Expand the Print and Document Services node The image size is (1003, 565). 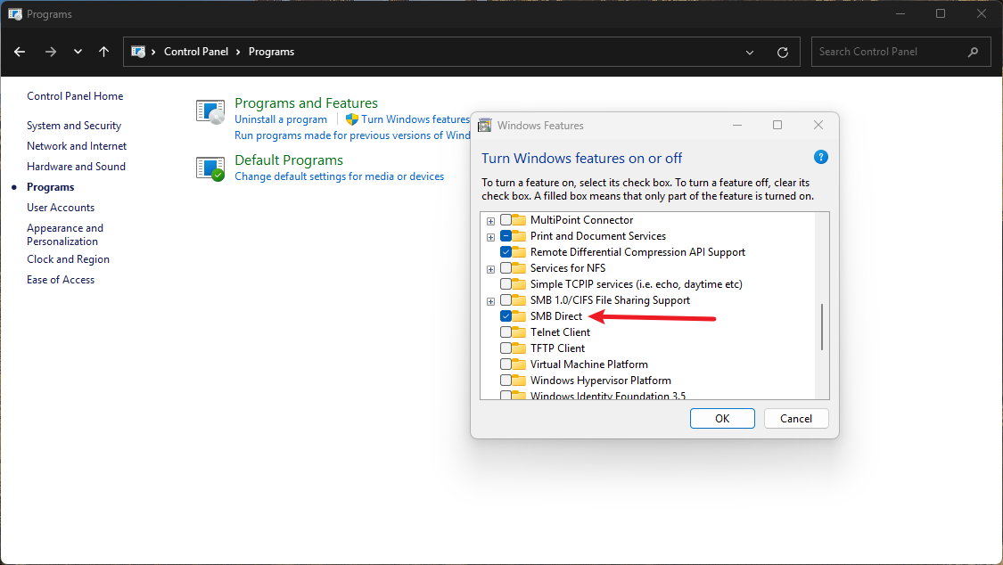(490, 236)
